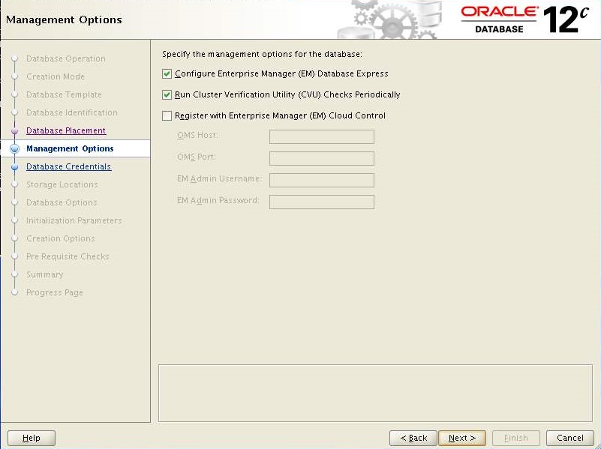Click the Database Operation step label

66,58
